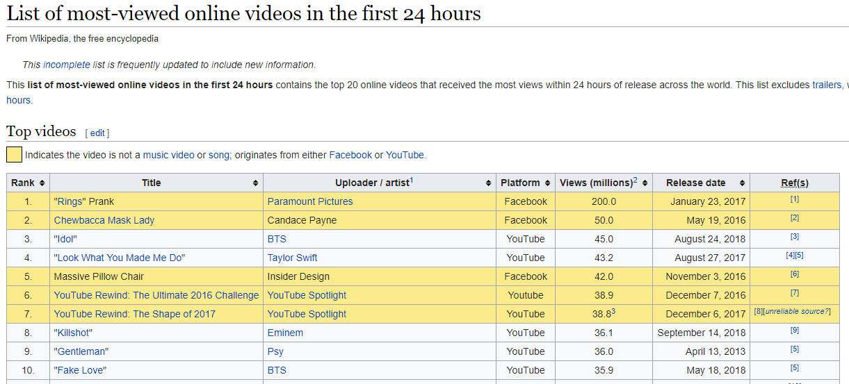849x384 pixels.
Task: Sort table by Title column arrows
Action: click(256, 183)
